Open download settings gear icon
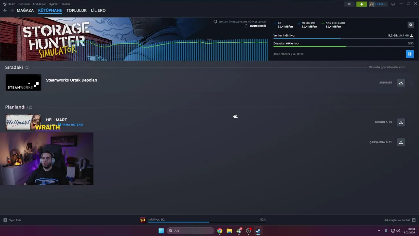 [x=410, y=25]
